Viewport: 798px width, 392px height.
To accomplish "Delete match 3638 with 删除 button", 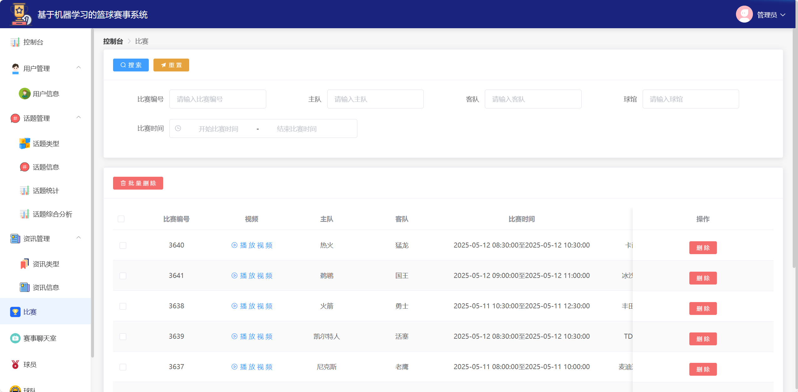I will pos(703,308).
